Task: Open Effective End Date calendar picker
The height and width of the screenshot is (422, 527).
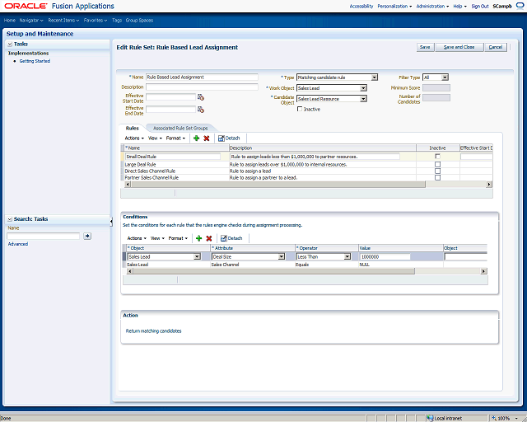Action: pos(201,110)
